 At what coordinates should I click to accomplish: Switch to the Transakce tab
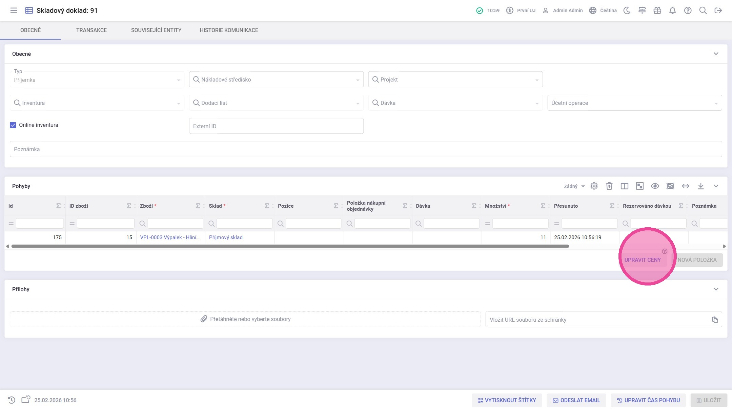91,30
